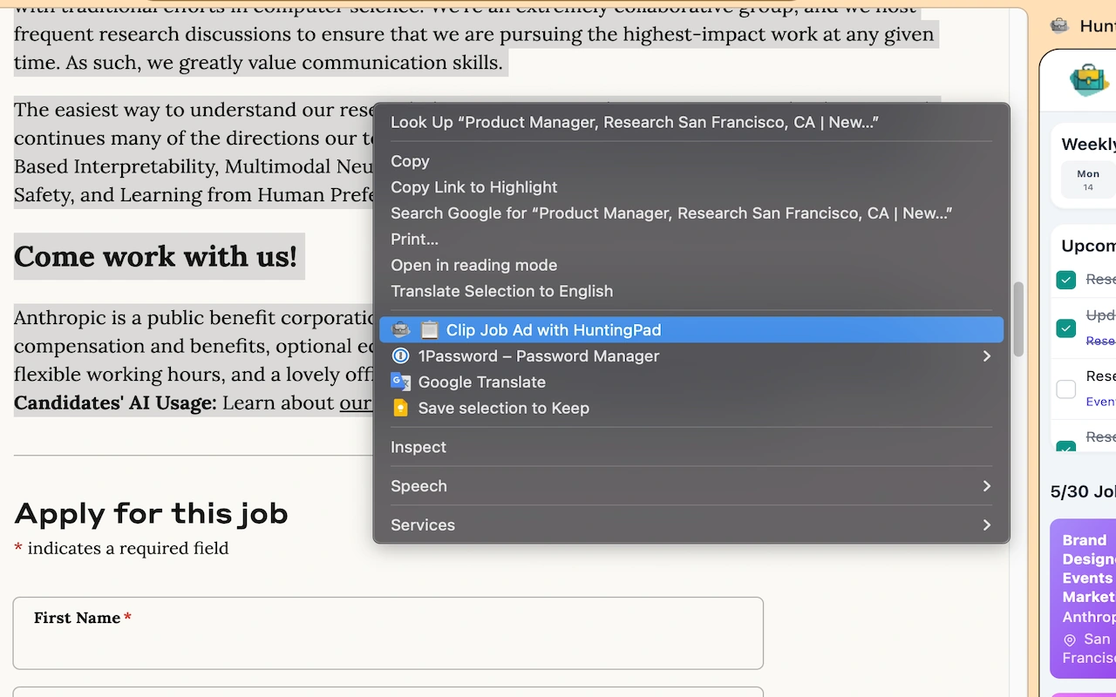Viewport: 1116px width, 697px height.
Task: Uncheck the completed second task in Upcoming list
Action: click(1065, 328)
